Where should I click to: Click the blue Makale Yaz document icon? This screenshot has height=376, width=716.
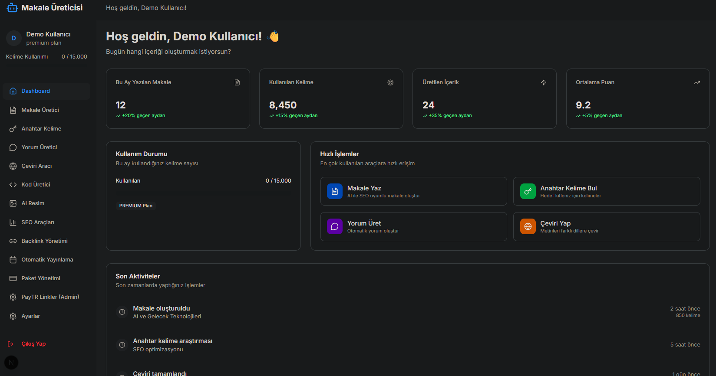pyautogui.click(x=335, y=191)
